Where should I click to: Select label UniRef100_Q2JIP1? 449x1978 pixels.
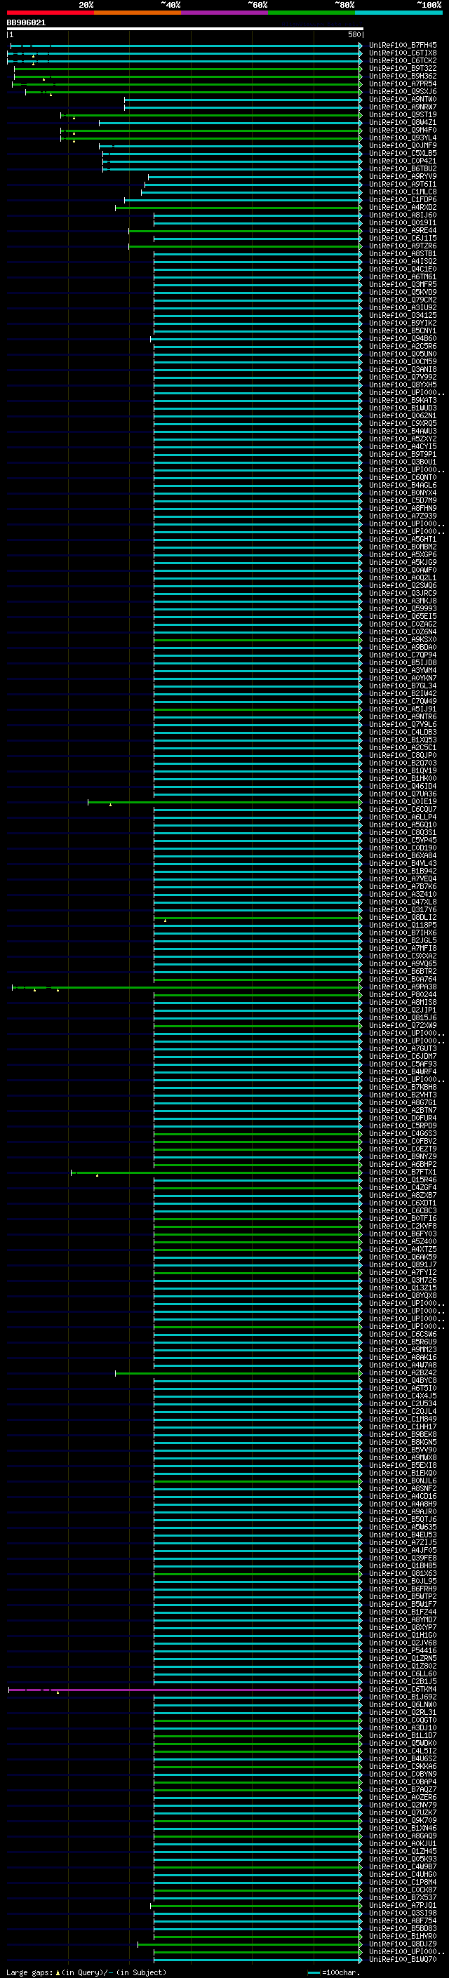click(x=402, y=1010)
